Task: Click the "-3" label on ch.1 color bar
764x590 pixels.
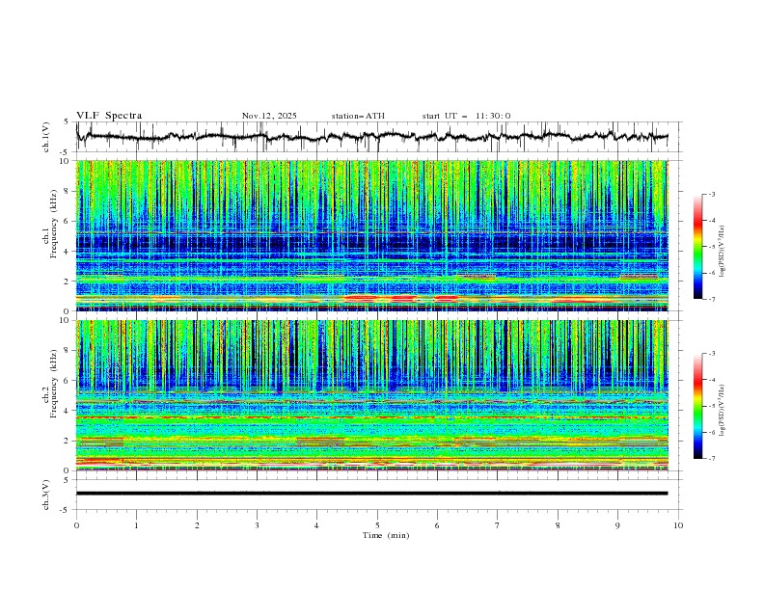Action: 712,194
